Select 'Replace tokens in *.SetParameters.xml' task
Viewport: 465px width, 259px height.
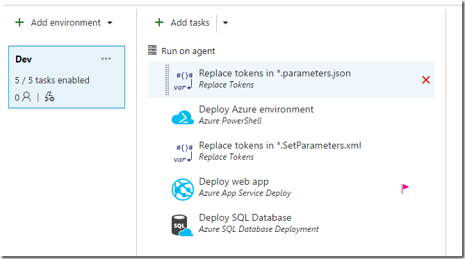coord(280,146)
